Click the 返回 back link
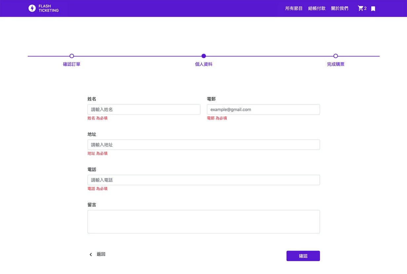 (101, 254)
